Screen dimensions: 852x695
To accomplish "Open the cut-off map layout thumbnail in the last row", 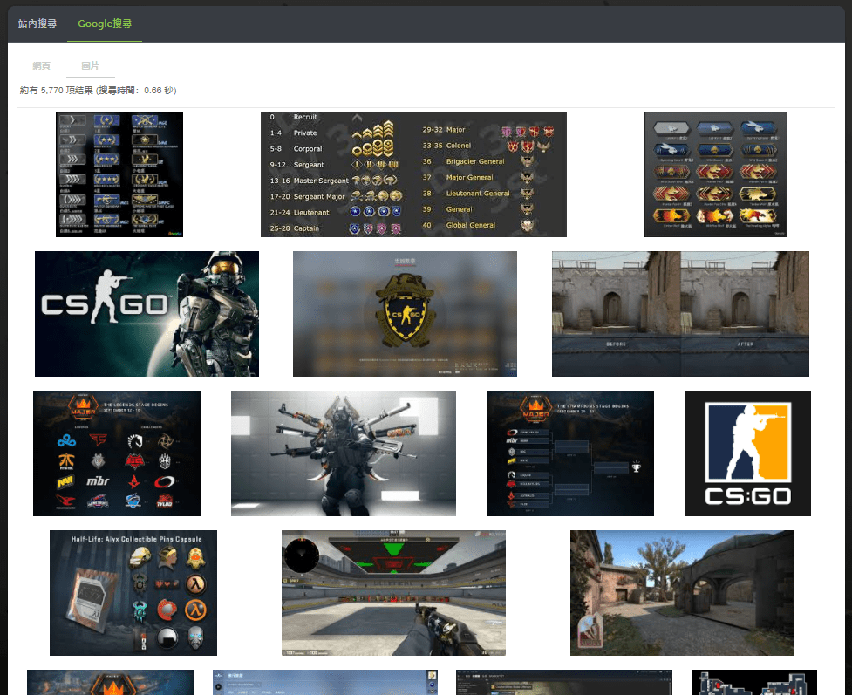I will tap(754, 683).
